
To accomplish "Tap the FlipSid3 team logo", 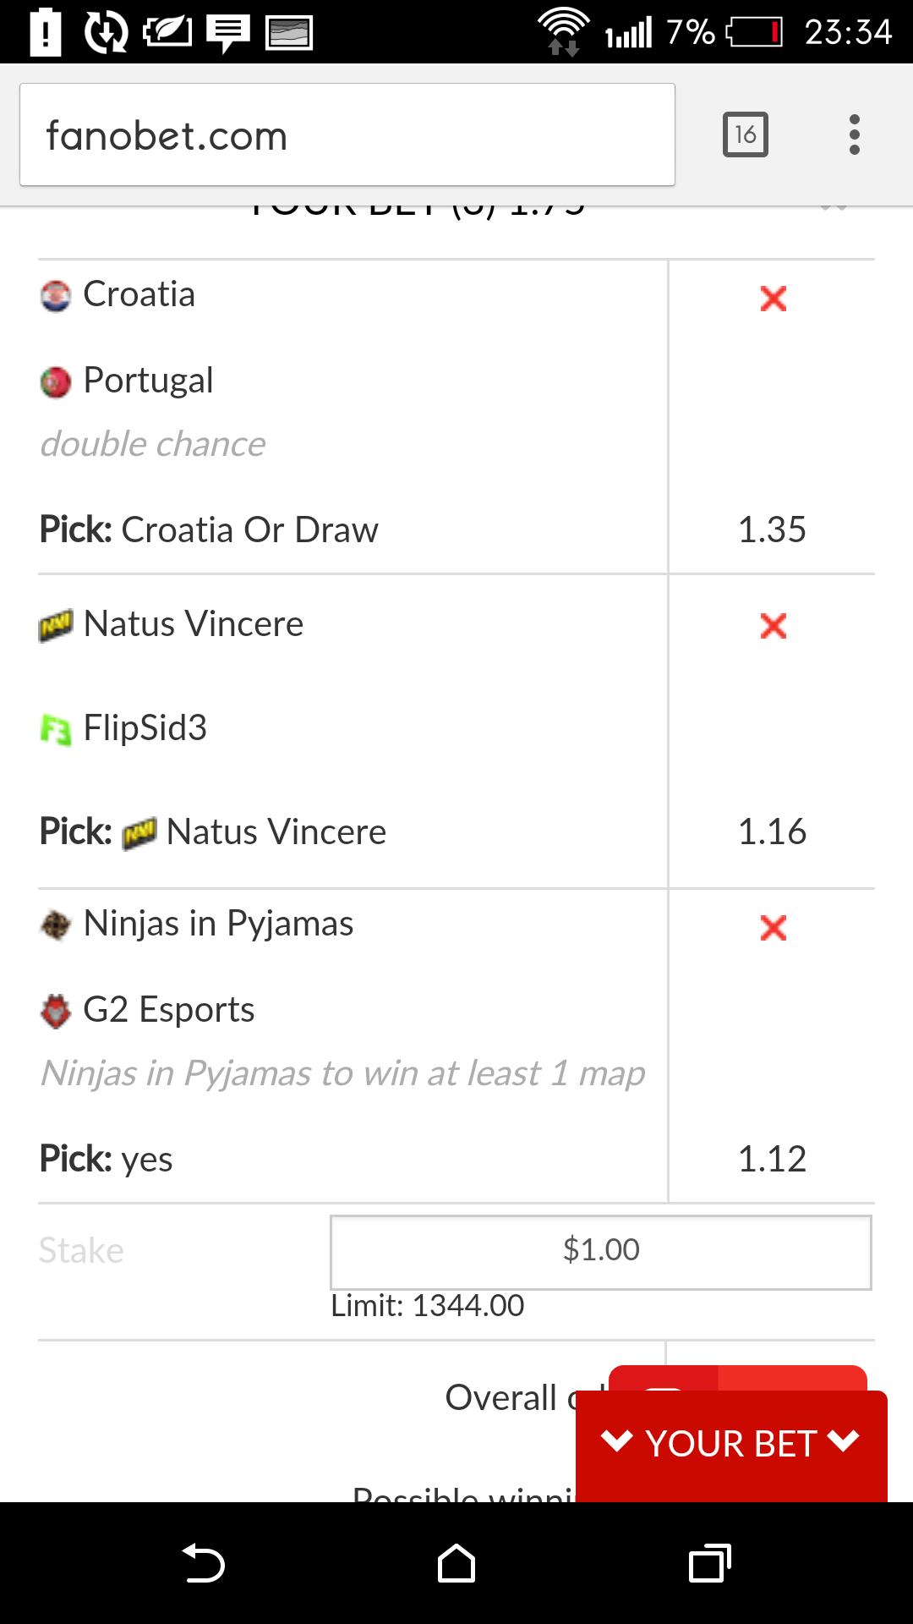I will (x=56, y=729).
